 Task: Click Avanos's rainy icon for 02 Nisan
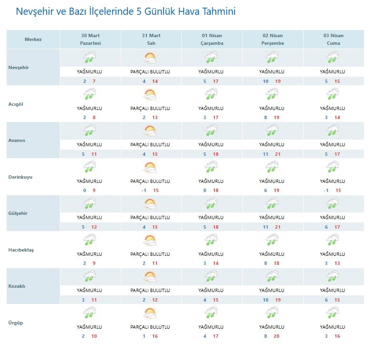pyautogui.click(x=272, y=131)
